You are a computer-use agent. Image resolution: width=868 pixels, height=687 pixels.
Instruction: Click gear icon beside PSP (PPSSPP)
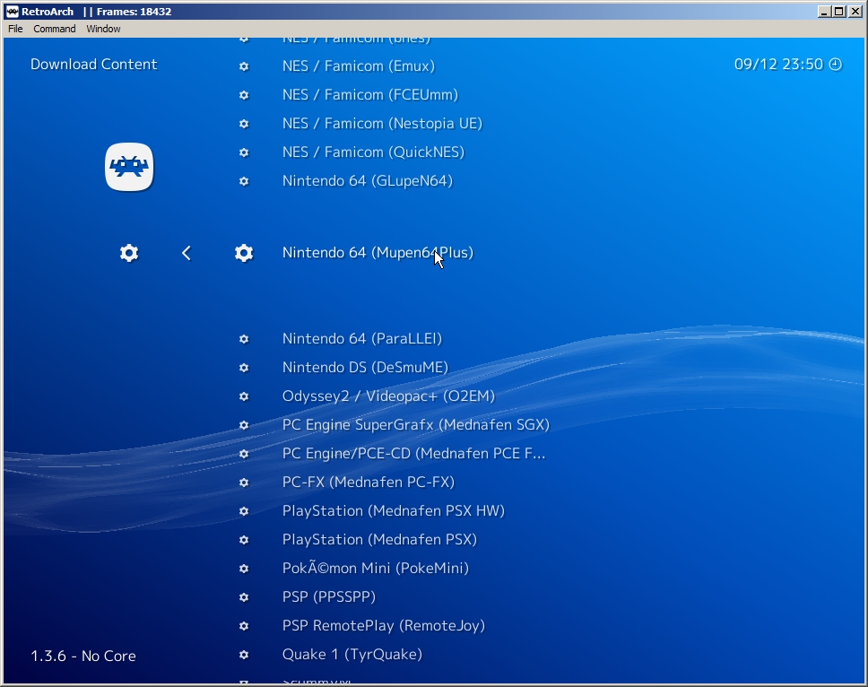click(244, 597)
